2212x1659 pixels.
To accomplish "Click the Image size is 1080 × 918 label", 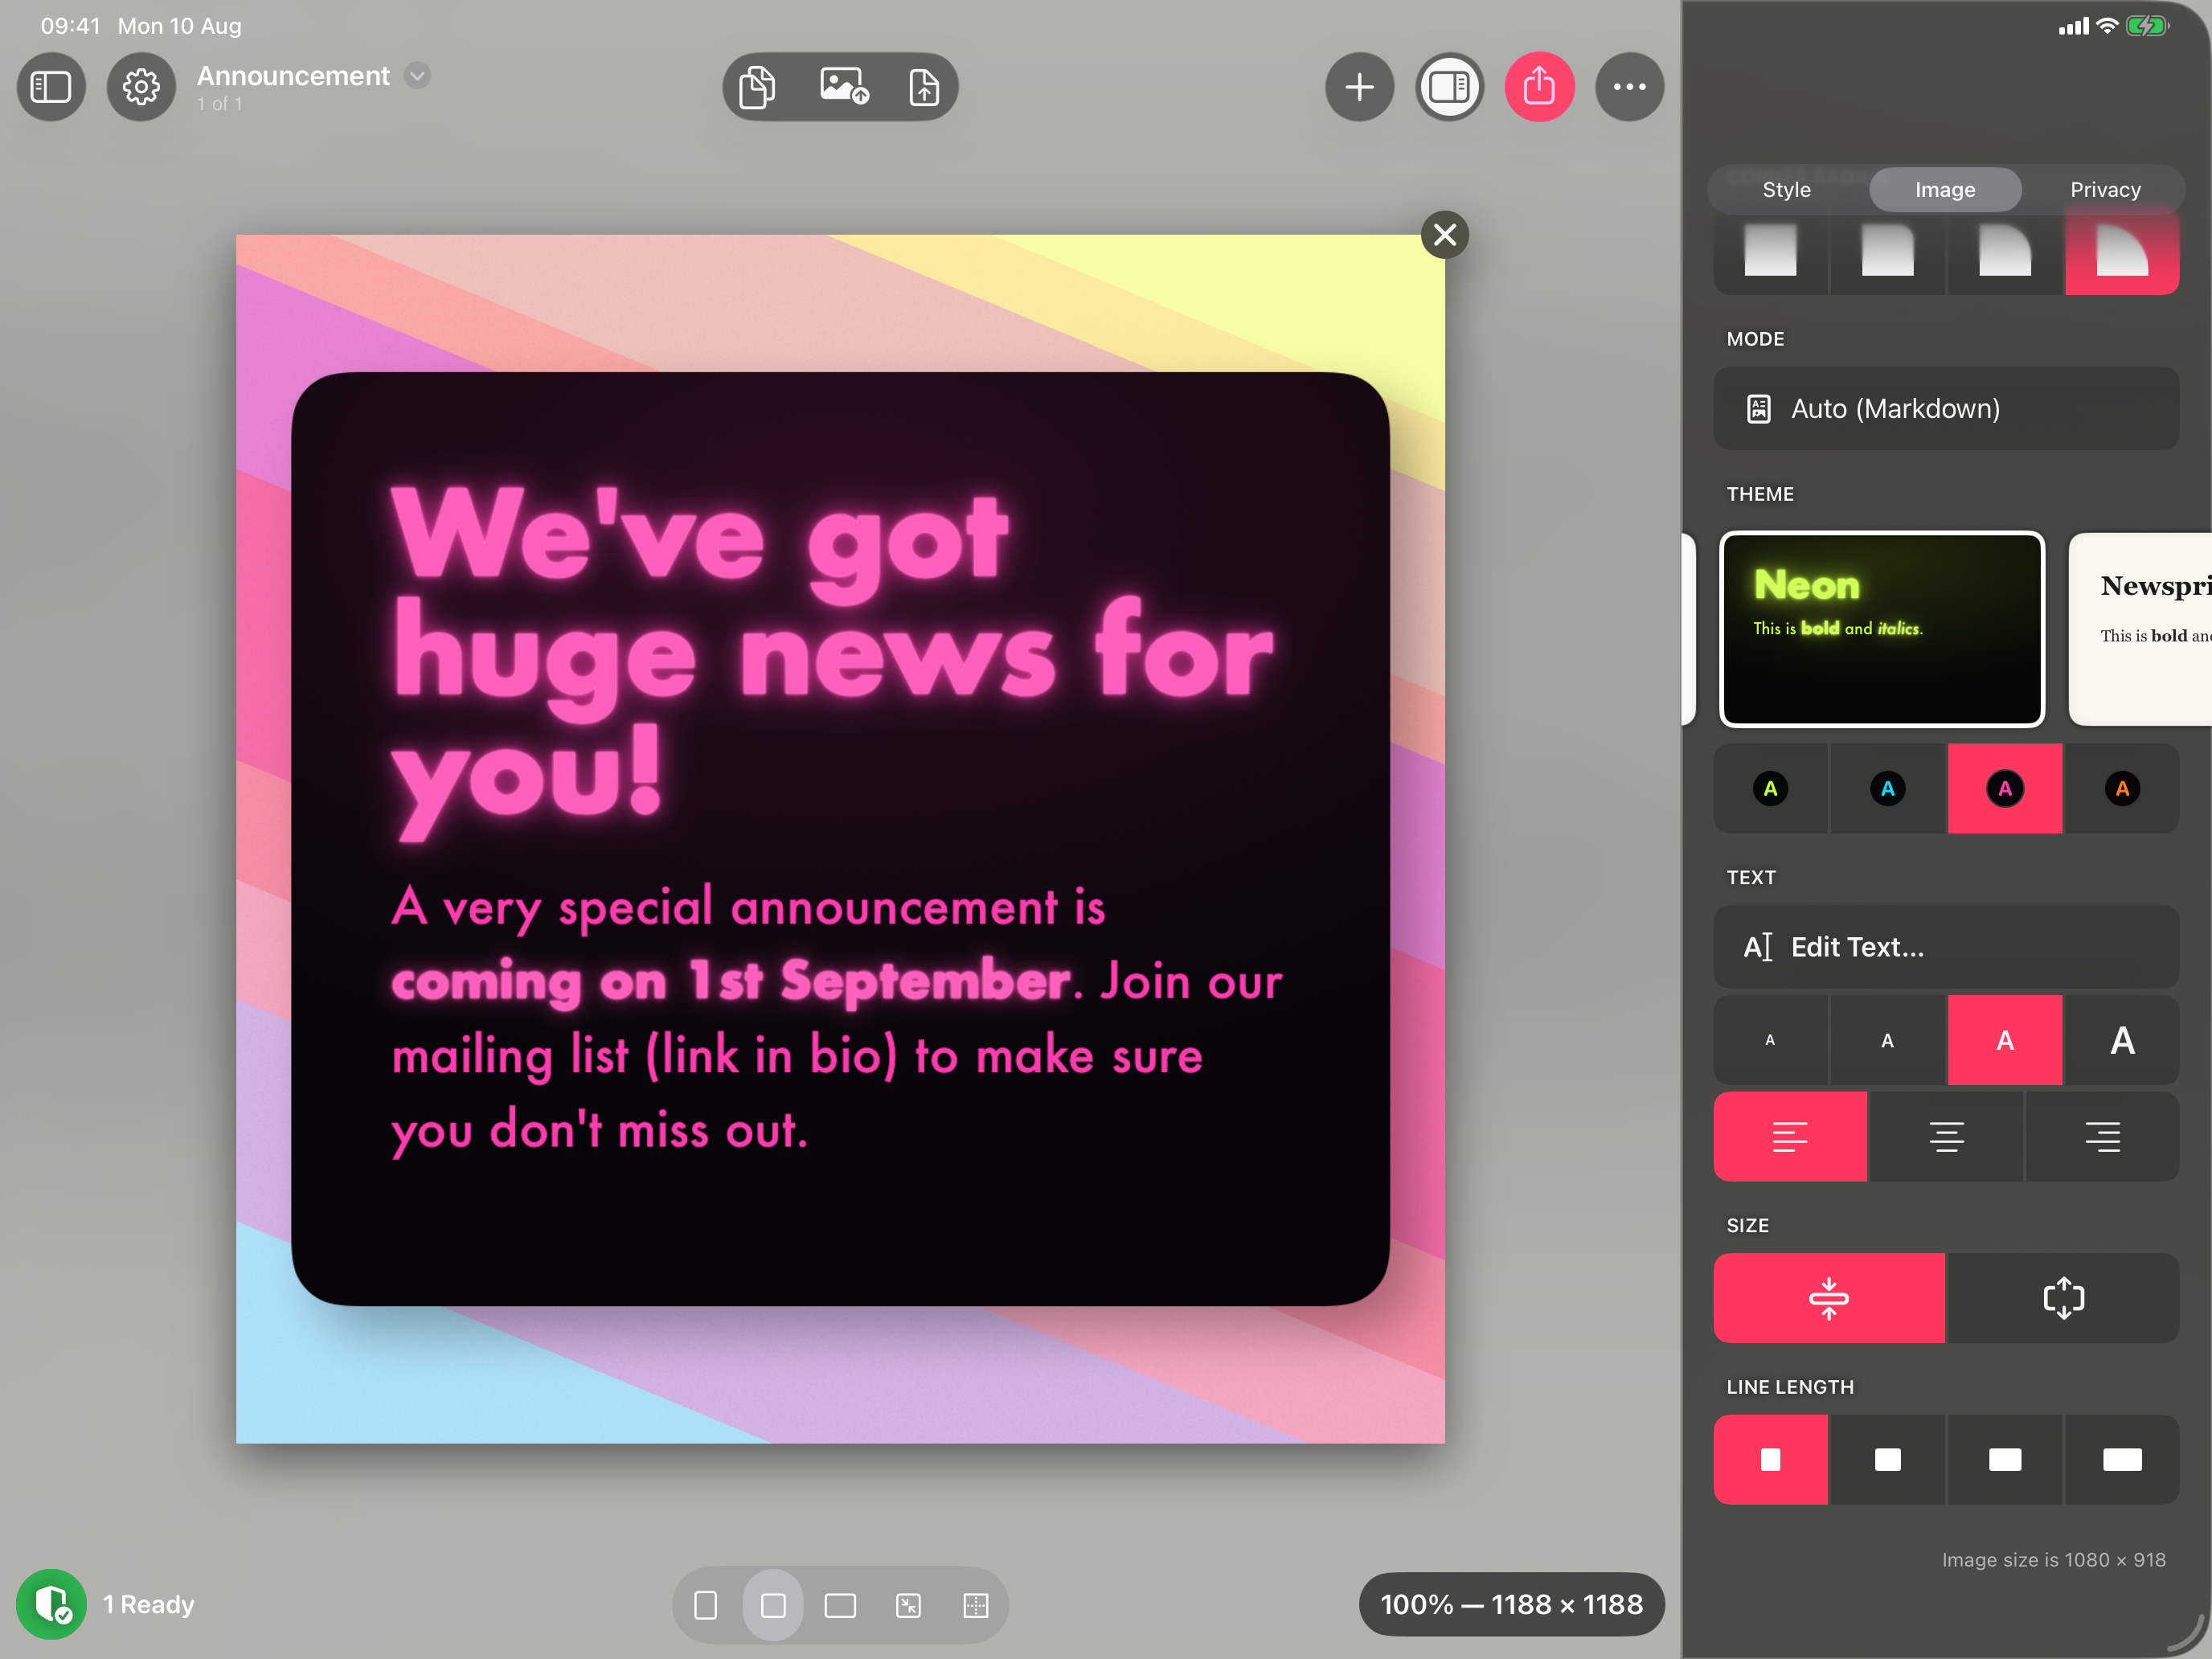I will [2054, 1560].
